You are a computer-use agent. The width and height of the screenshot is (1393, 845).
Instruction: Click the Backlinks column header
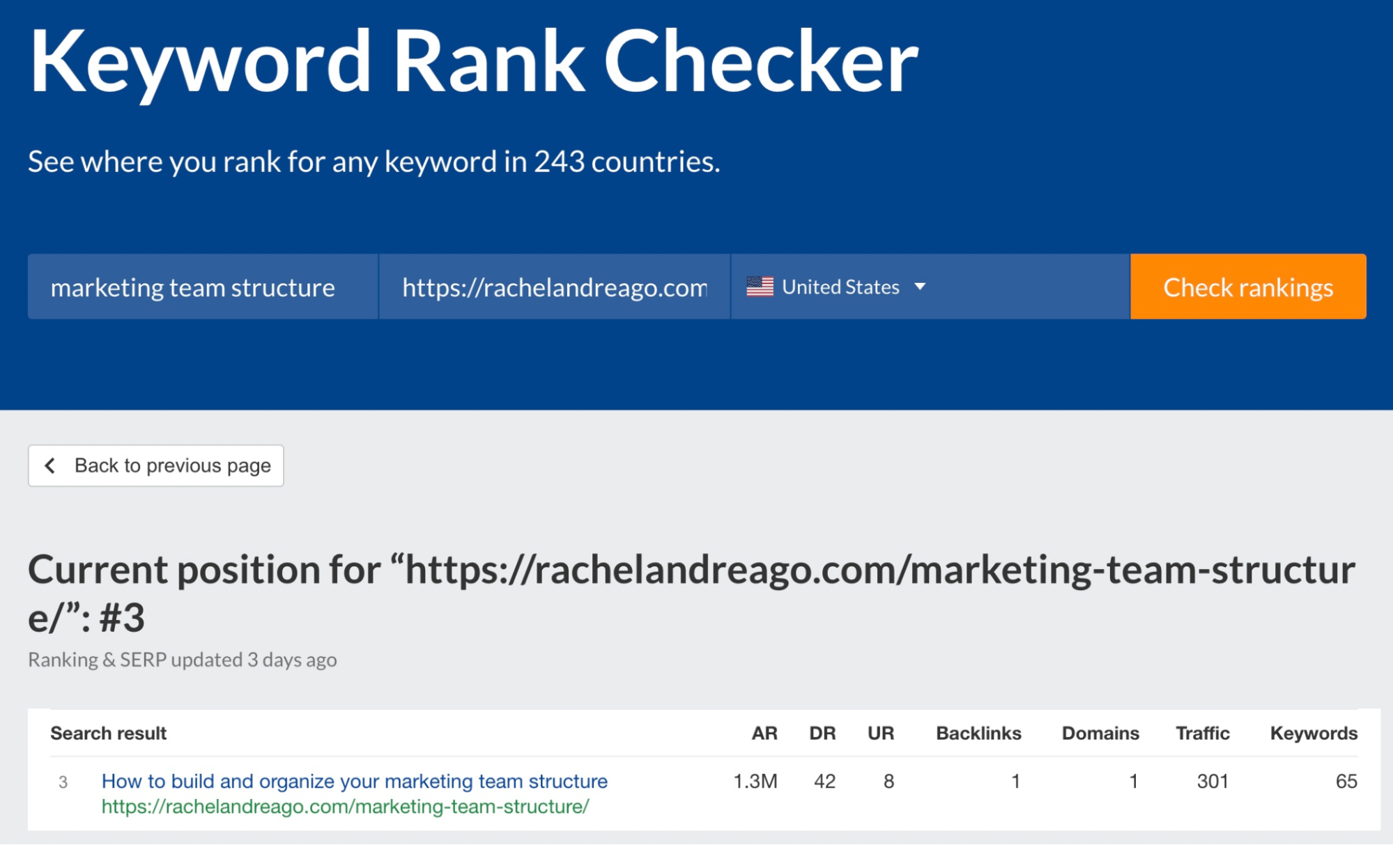coord(978,733)
